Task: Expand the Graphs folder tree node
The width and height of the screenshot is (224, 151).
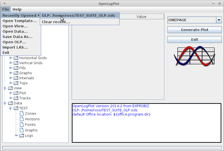Action: tap(11, 73)
